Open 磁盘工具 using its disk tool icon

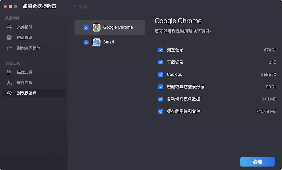(x=9, y=72)
